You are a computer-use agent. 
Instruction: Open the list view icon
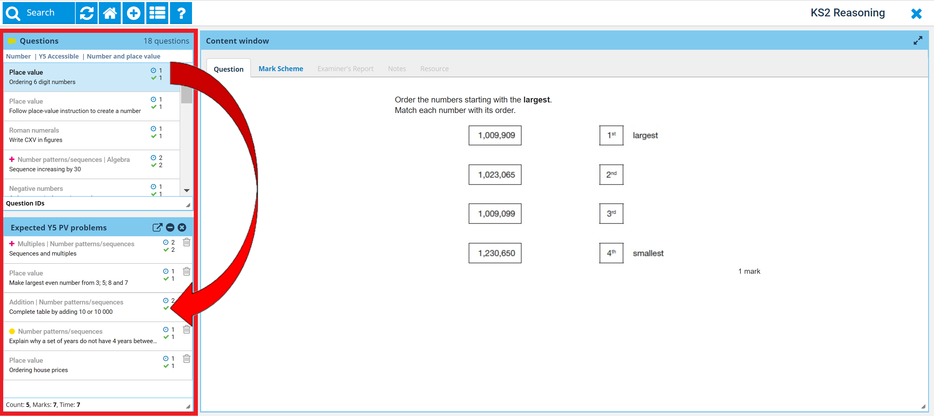(x=157, y=13)
